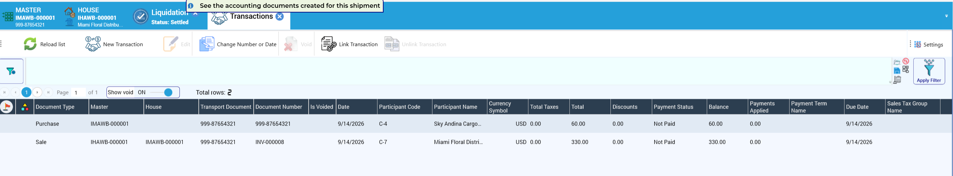953x176 pixels.
Task: Sort by Payments Applied column
Action: (x=769, y=107)
